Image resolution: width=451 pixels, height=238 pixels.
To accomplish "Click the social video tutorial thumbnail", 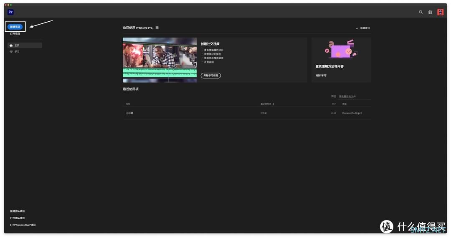I will coord(160,60).
